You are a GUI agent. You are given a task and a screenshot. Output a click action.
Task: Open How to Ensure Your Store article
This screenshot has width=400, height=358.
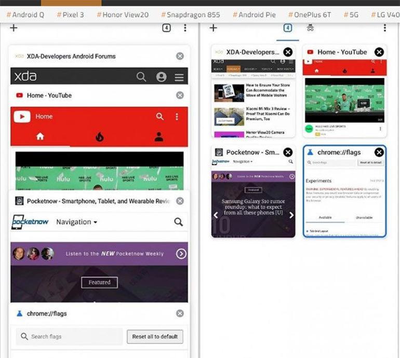coord(268,90)
